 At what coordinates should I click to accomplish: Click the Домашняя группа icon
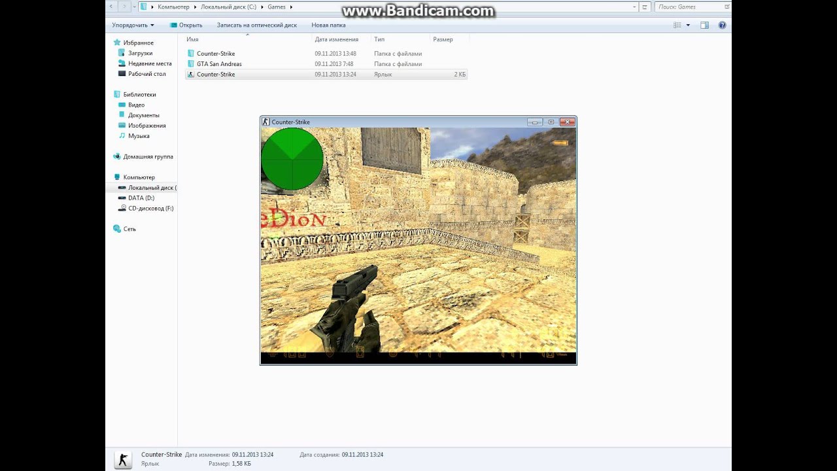pos(117,156)
